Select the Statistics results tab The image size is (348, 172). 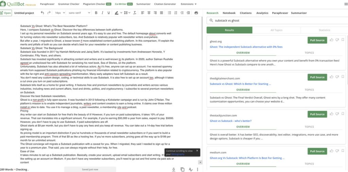324,30
